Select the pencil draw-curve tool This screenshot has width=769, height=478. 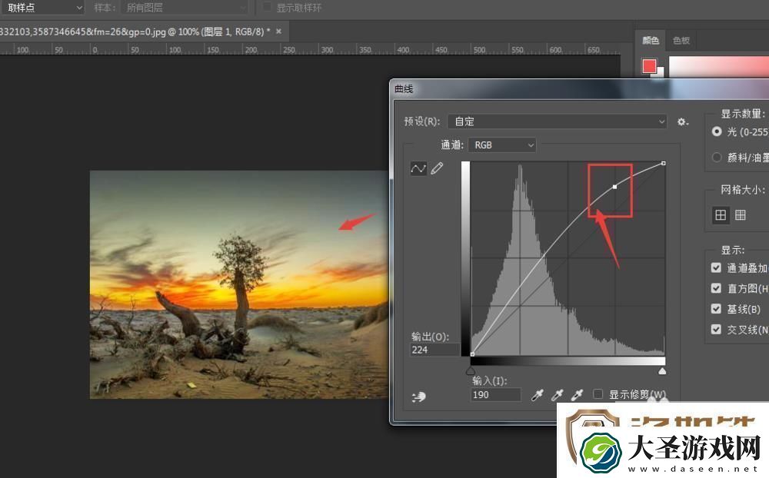(x=437, y=168)
